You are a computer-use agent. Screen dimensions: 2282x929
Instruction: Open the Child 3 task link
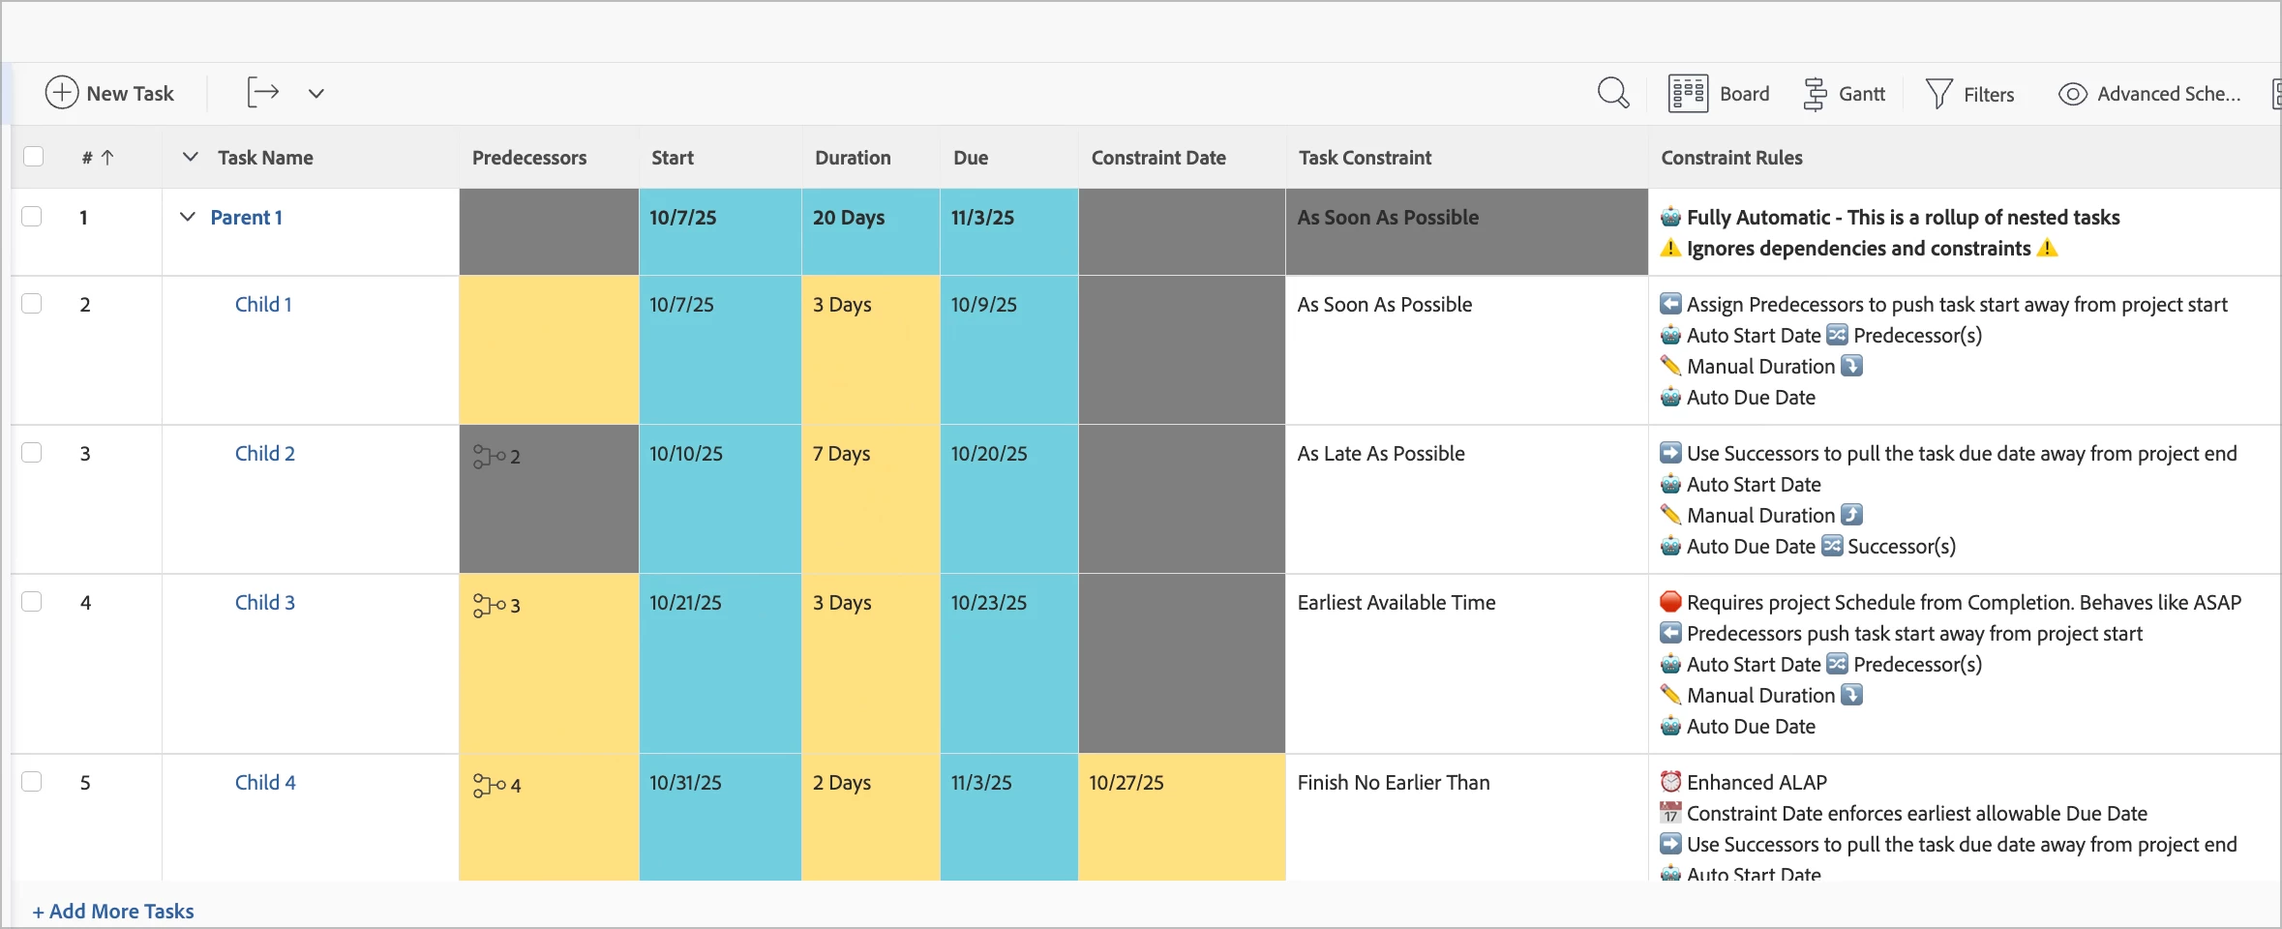[264, 602]
